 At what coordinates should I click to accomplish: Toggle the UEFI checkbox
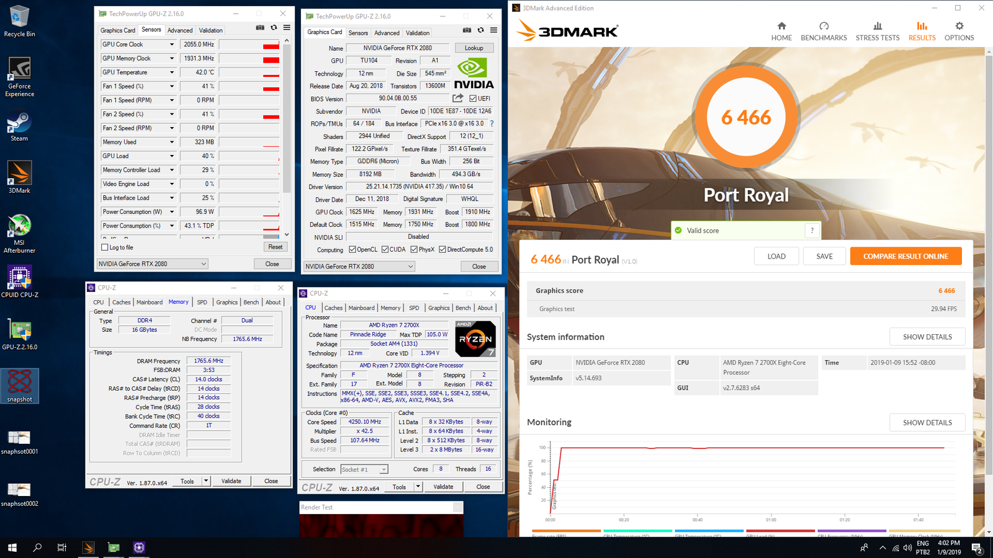point(473,99)
